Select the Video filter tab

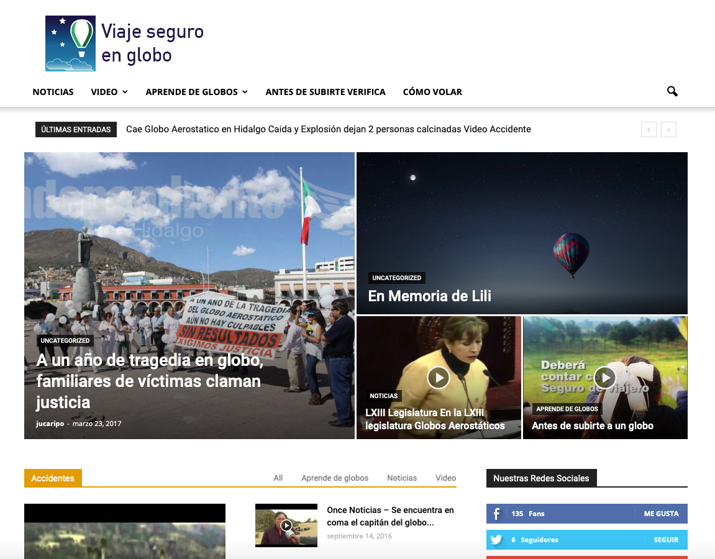tap(445, 478)
